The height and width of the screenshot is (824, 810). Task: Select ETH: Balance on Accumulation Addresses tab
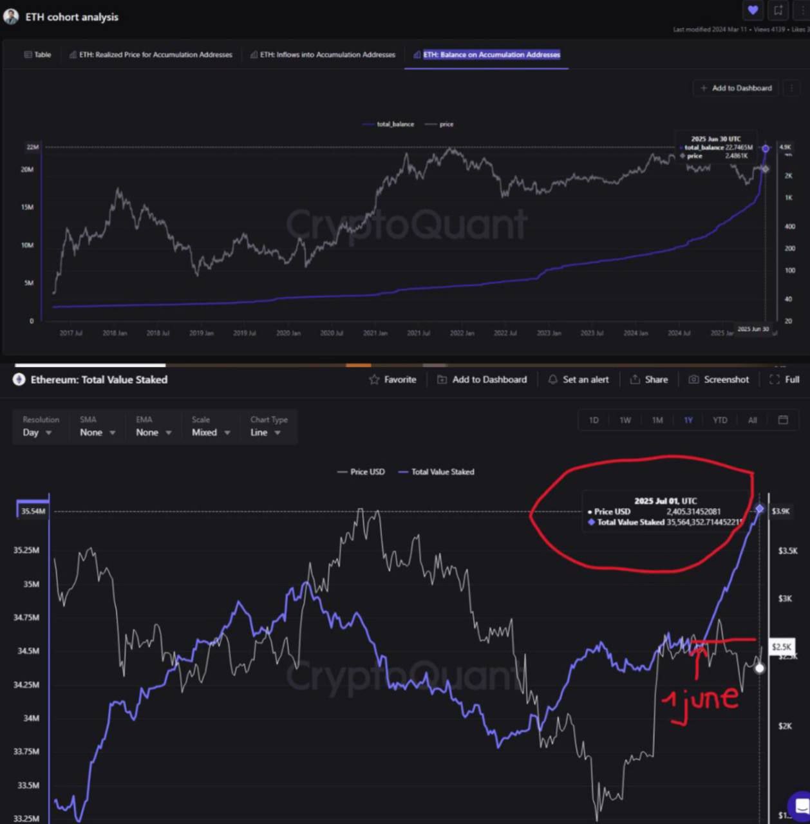pos(487,55)
